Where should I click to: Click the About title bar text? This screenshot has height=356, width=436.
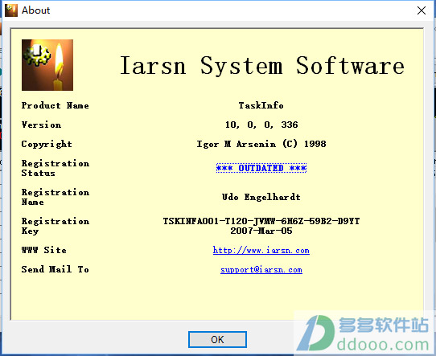[x=36, y=10]
